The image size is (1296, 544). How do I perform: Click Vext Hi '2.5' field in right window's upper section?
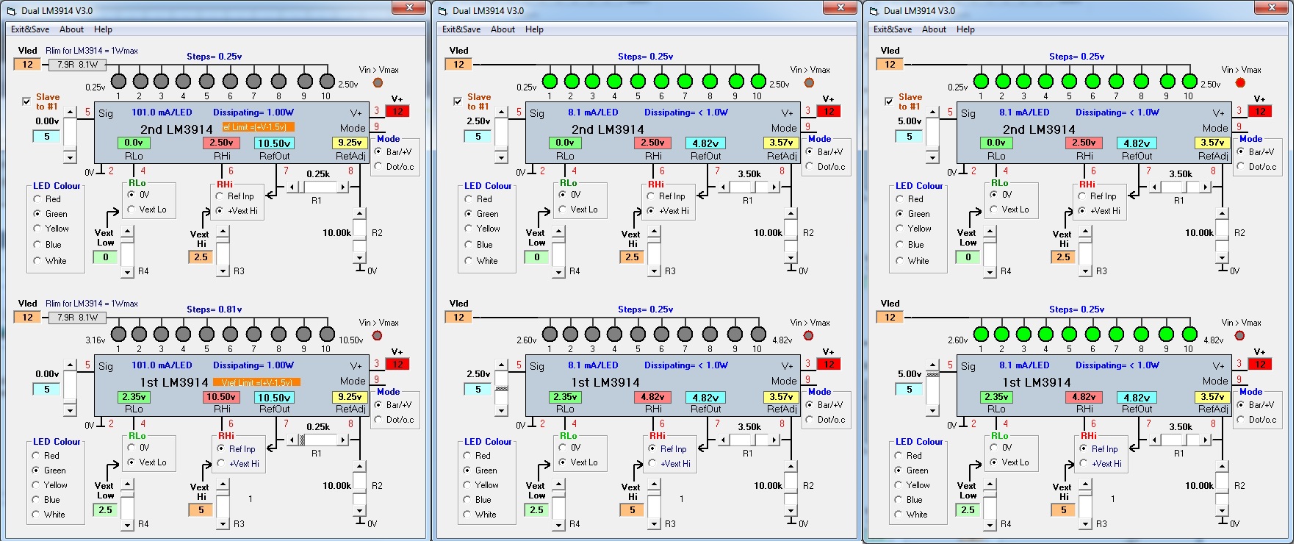click(x=1063, y=257)
